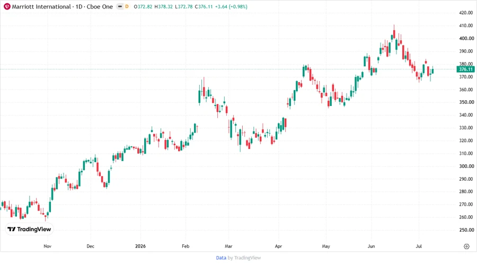
Task: Click the 390.00 price axis label
Action: [x=466, y=51]
